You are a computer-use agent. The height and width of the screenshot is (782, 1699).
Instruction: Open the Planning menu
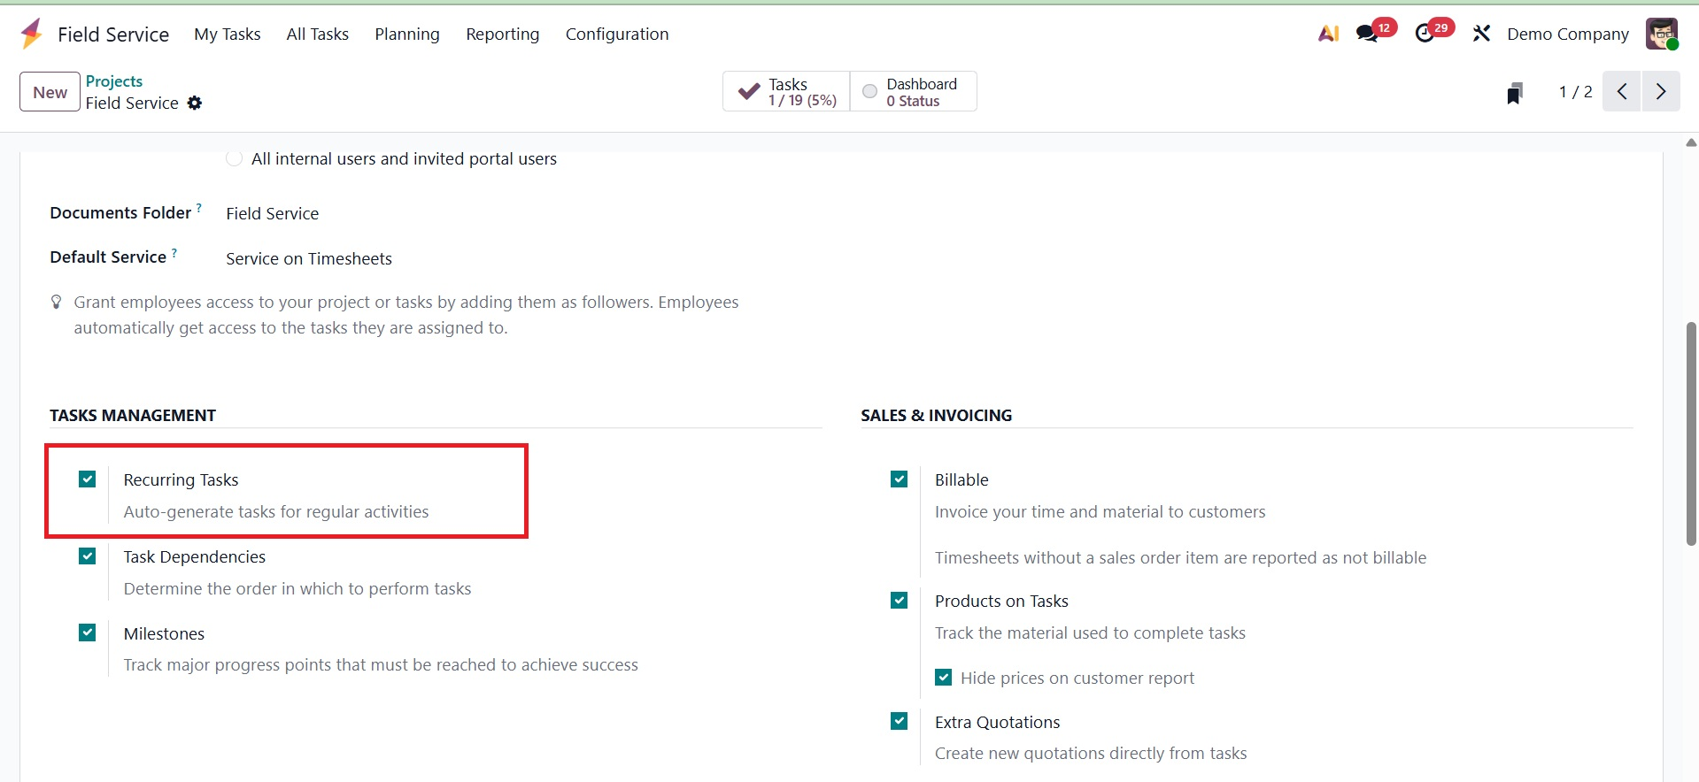406,34
